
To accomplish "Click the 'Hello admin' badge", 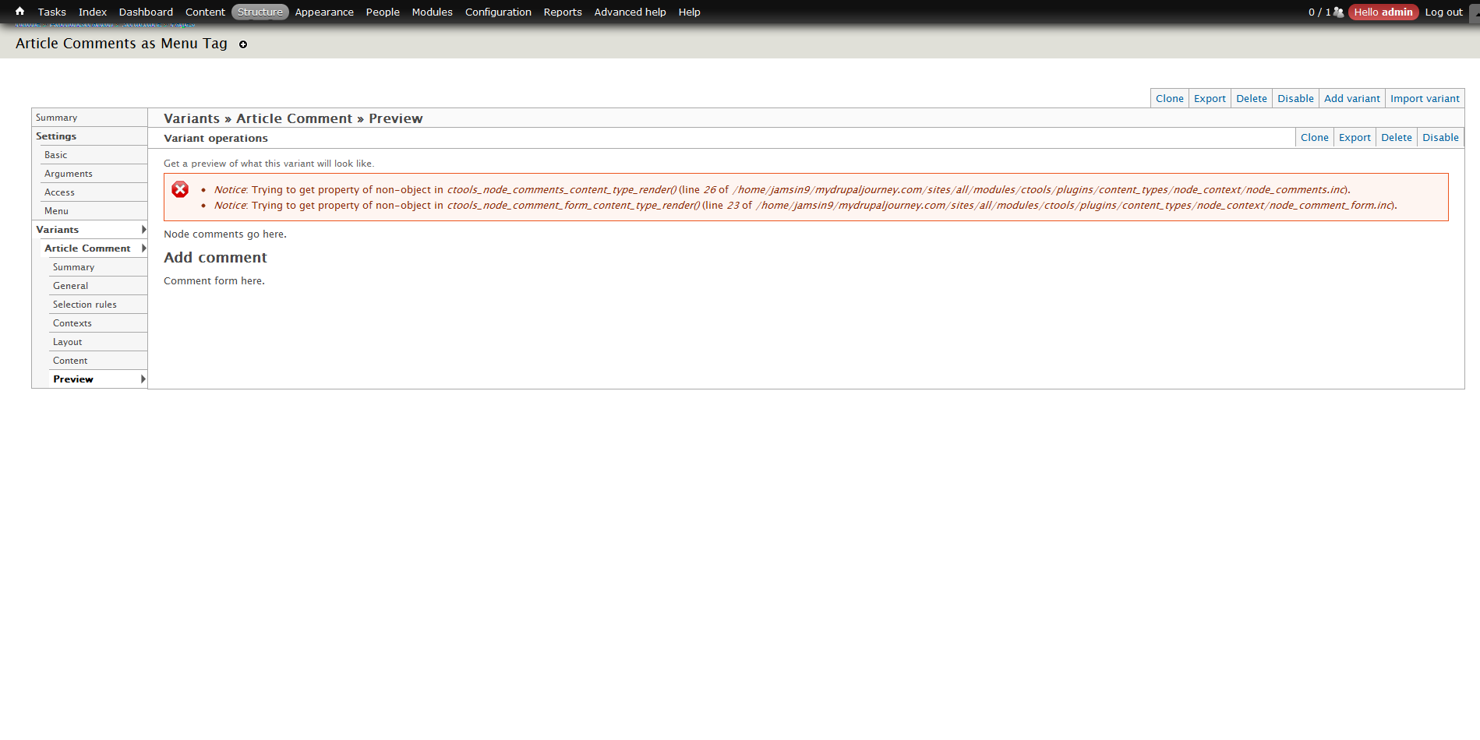I will click(x=1383, y=12).
